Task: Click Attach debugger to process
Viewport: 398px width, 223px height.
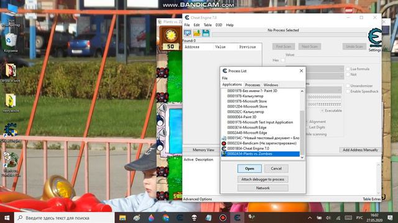Action: 262,179
